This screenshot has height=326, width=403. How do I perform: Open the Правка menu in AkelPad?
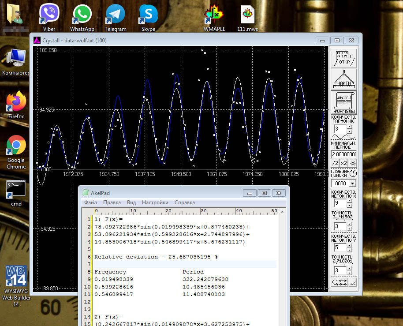pos(112,202)
